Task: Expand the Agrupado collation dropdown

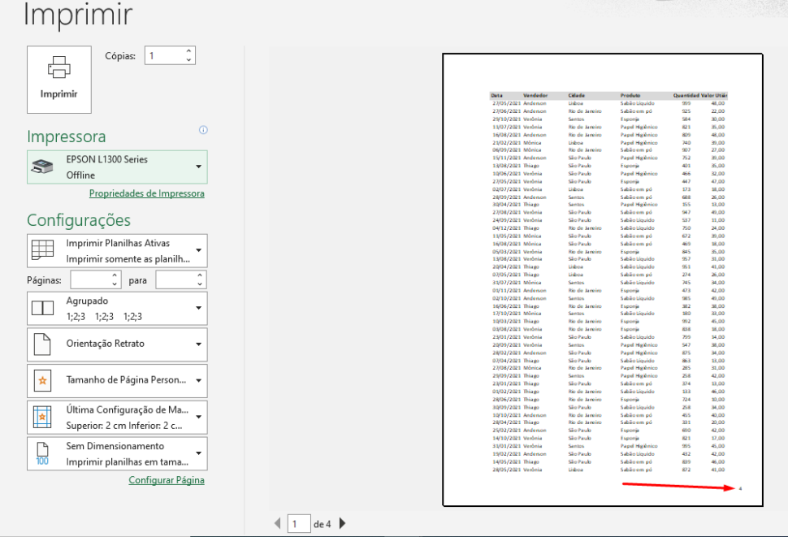Action: [197, 308]
